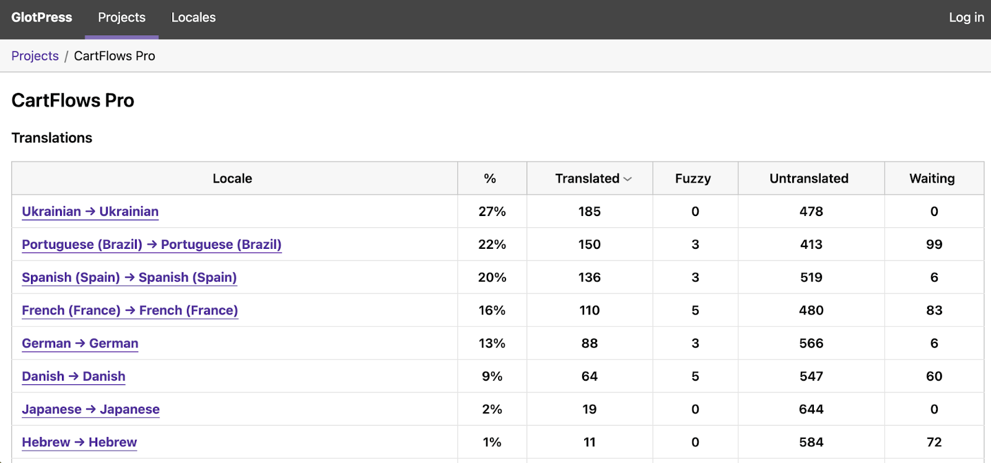Click the Log in link
The height and width of the screenshot is (463, 991).
[x=966, y=17]
